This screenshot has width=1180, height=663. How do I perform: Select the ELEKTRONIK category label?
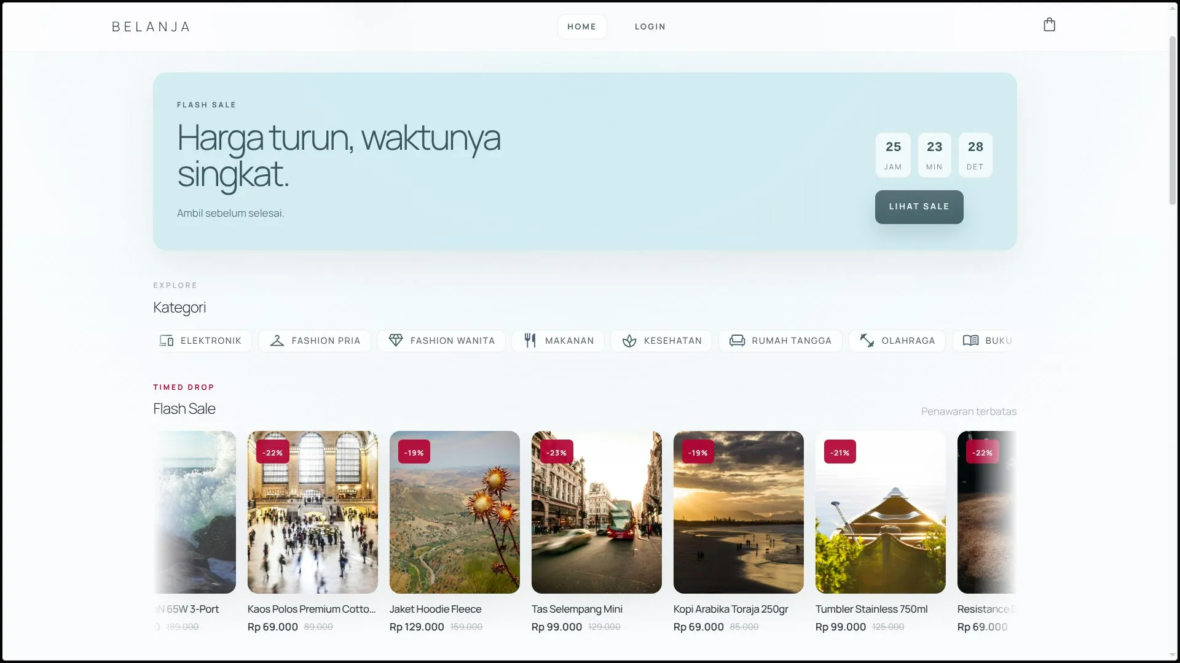[x=211, y=341]
